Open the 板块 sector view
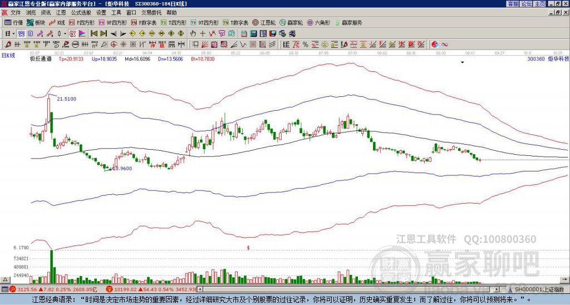 pyautogui.click(x=36, y=22)
